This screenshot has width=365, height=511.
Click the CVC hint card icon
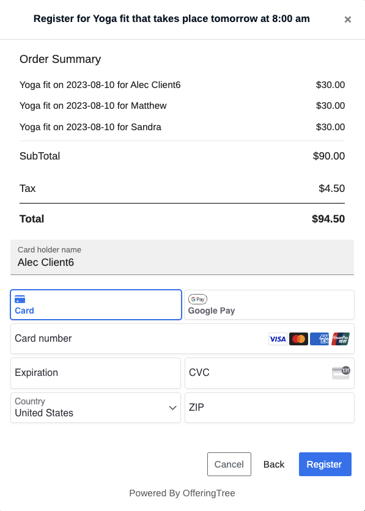point(341,373)
